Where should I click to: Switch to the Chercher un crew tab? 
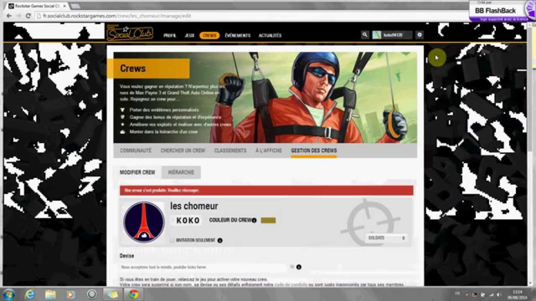coord(183,150)
